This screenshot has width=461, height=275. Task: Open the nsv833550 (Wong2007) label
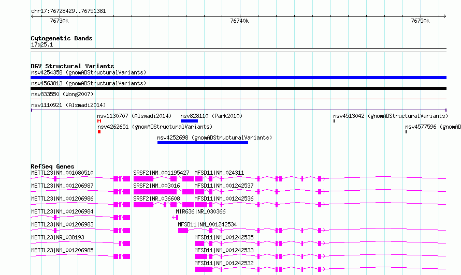point(62,94)
